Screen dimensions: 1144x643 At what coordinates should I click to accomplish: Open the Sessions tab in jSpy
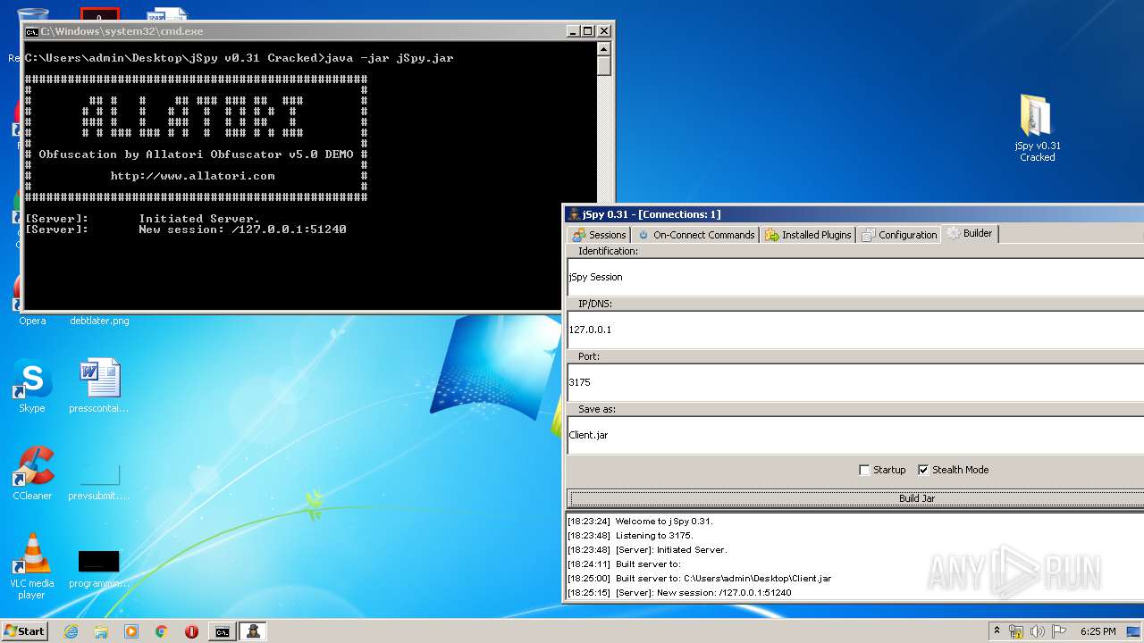tap(599, 235)
